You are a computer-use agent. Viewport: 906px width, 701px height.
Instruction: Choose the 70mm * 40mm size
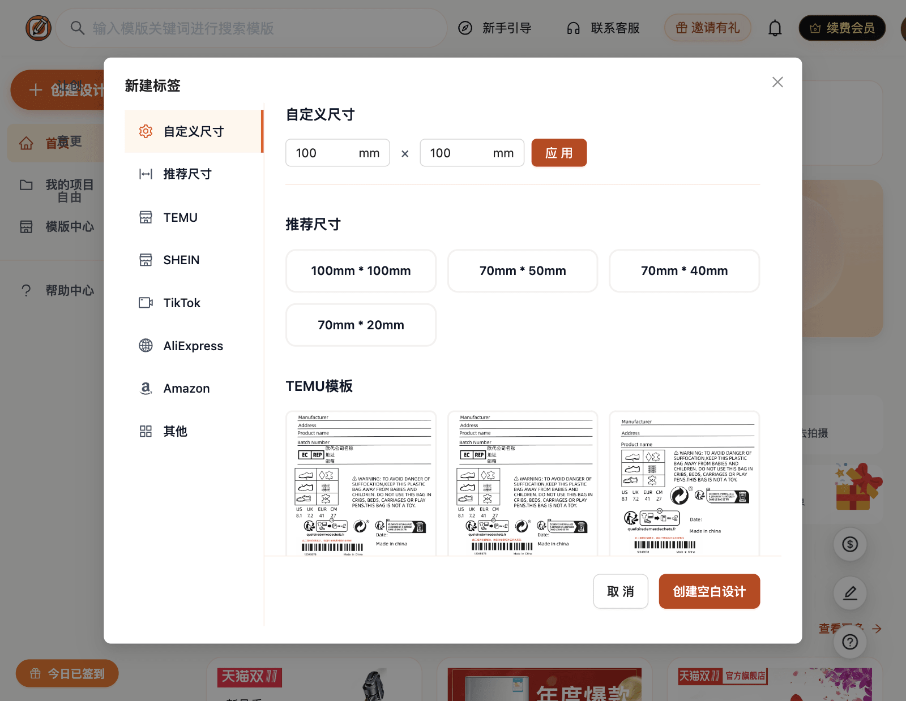click(684, 271)
